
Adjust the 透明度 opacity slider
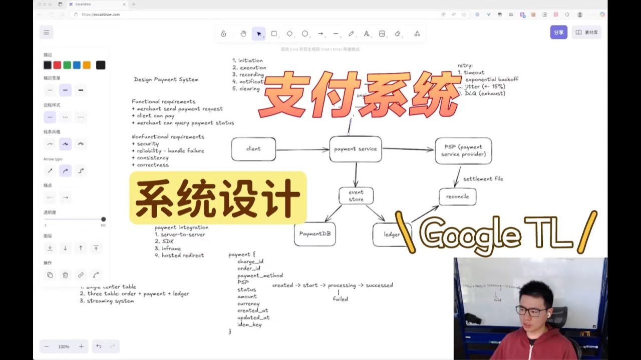pos(74,219)
